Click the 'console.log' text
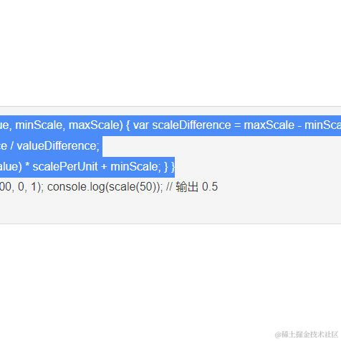 (x=76, y=187)
